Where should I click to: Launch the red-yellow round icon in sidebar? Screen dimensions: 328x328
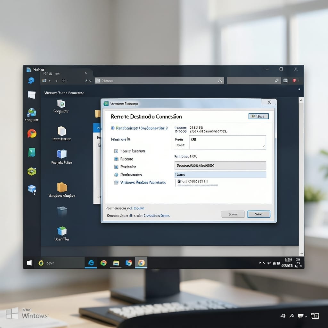click(x=32, y=134)
